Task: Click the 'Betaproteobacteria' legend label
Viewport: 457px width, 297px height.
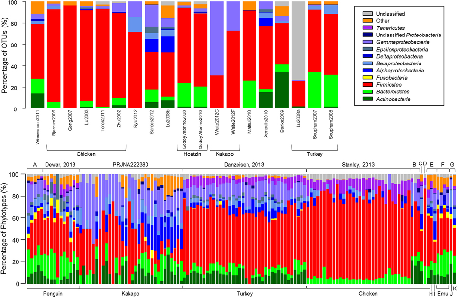Action: click(x=398, y=63)
